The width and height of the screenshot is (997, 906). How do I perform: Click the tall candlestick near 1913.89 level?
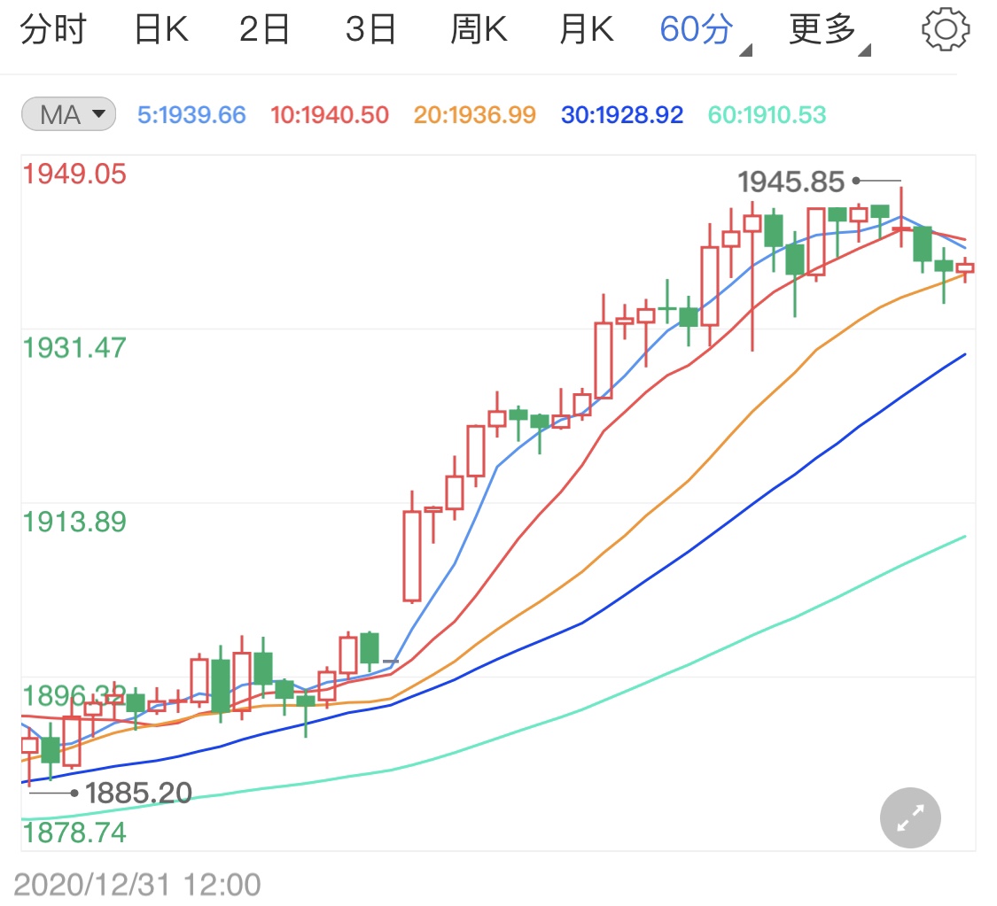(x=412, y=554)
